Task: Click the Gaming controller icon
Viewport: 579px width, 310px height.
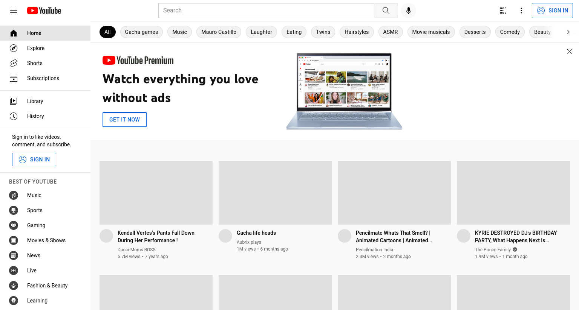Action: point(14,225)
